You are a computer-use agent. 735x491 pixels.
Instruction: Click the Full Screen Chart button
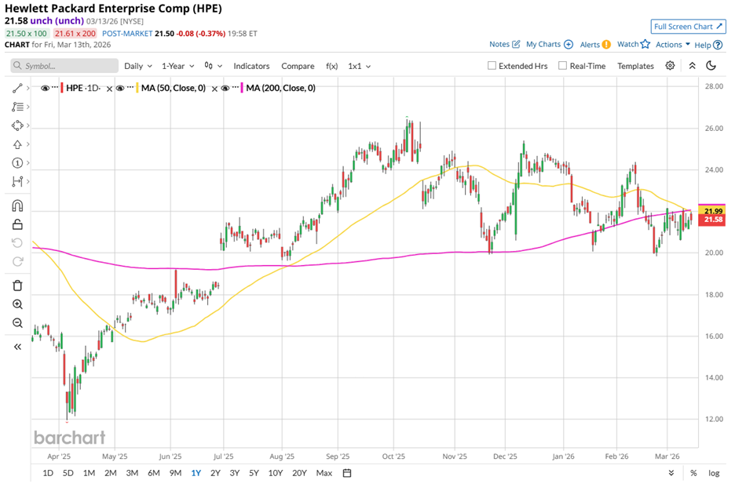pyautogui.click(x=688, y=27)
